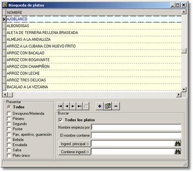Check the Segundo checkbox
The image size is (193, 172).
(9, 124)
